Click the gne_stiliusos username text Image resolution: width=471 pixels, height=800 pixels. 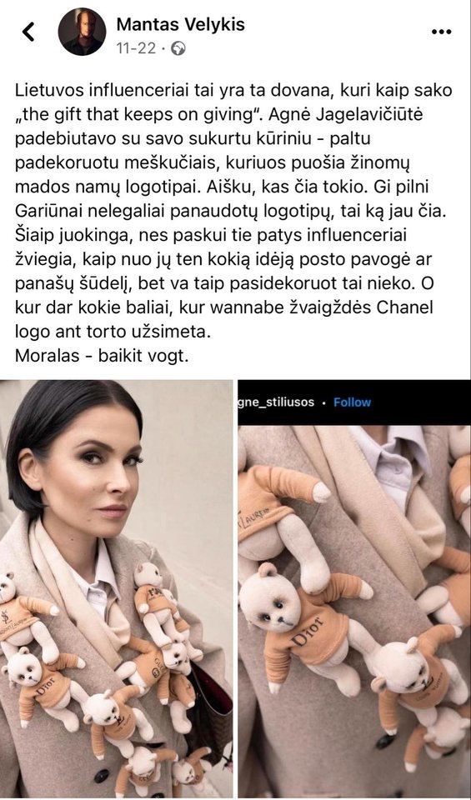click(277, 402)
